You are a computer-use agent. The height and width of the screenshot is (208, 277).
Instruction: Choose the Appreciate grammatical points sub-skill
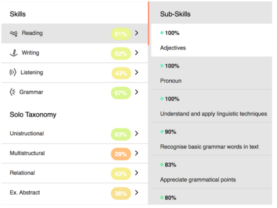pyautogui.click(x=211, y=172)
